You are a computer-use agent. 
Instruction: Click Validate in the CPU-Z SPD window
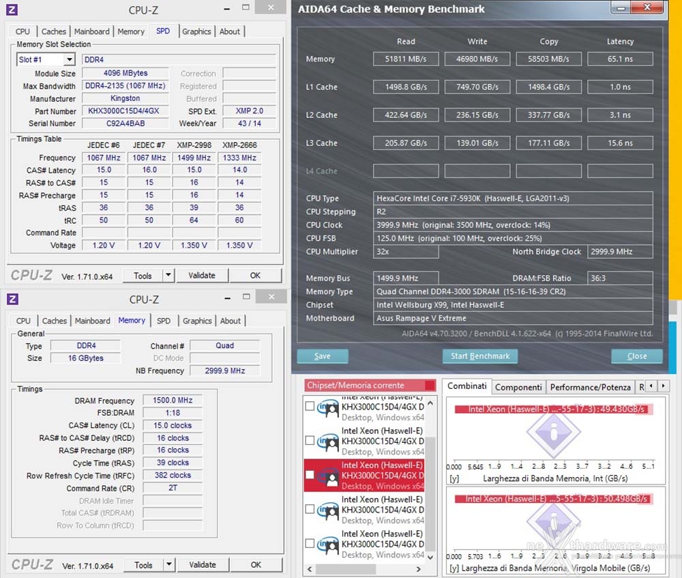pyautogui.click(x=202, y=276)
